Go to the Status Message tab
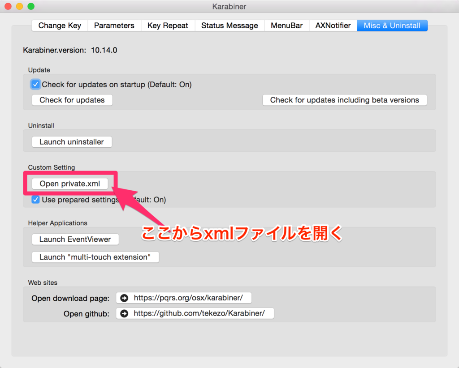This screenshot has height=368, width=459. coord(229,26)
